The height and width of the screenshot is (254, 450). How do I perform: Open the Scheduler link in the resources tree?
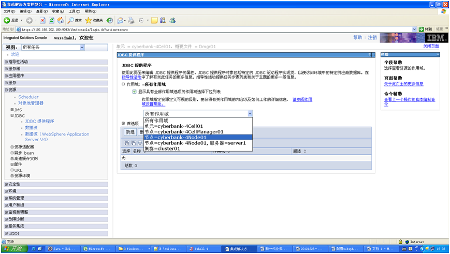pyautogui.click(x=28, y=97)
